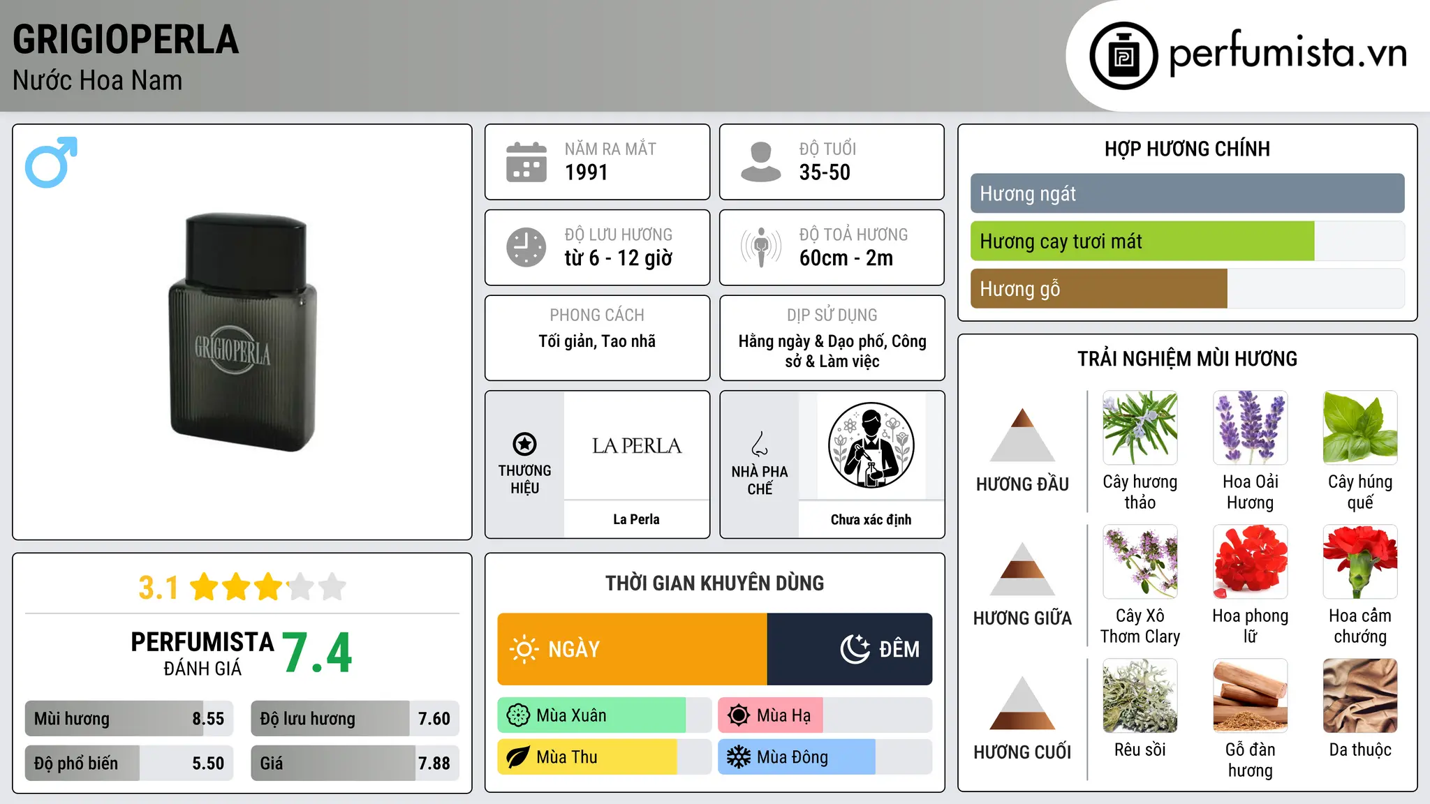Click the Hương đầu pyramid icon
The width and height of the screenshot is (1430, 804).
tap(1022, 434)
